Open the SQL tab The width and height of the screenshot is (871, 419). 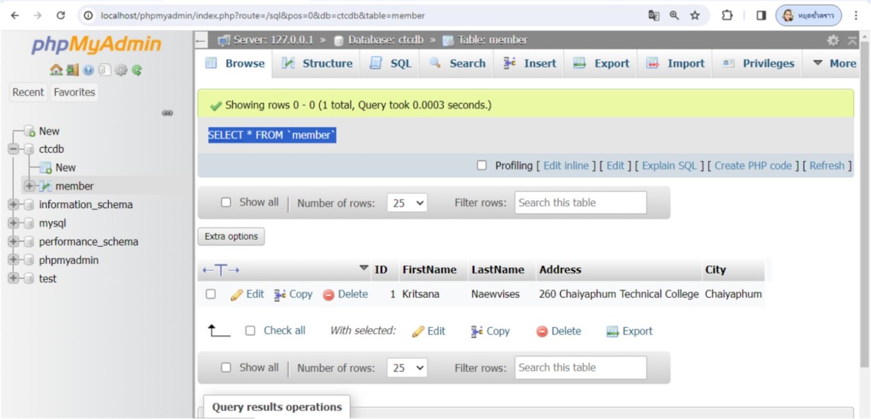click(391, 63)
